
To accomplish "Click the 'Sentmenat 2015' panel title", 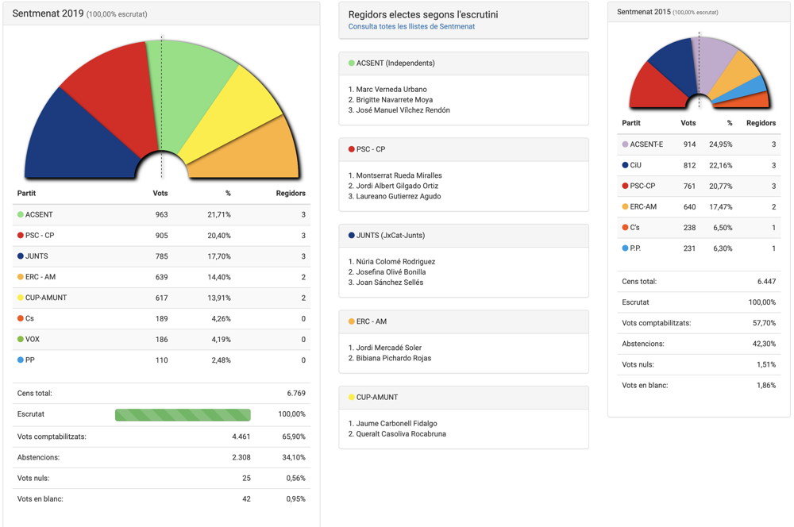I will point(643,12).
